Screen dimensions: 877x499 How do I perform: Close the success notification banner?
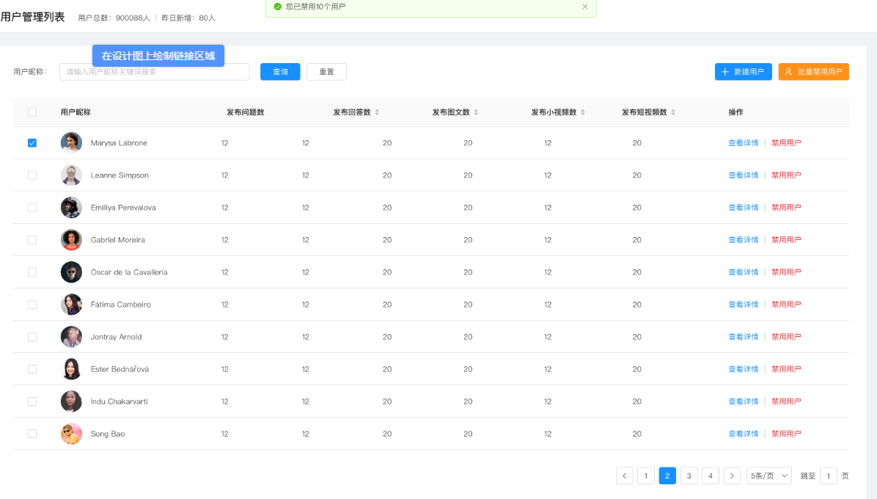point(585,7)
